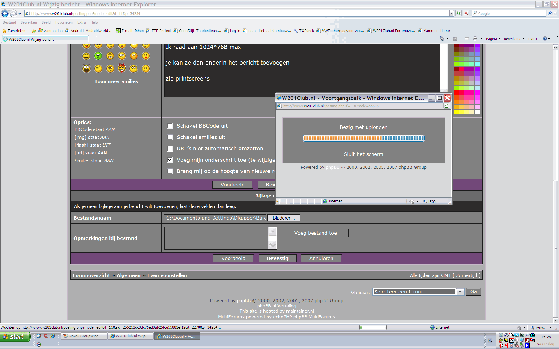Expand the Beveiliging dropdown menu
Viewport: 559px width, 349px height.
514,39
